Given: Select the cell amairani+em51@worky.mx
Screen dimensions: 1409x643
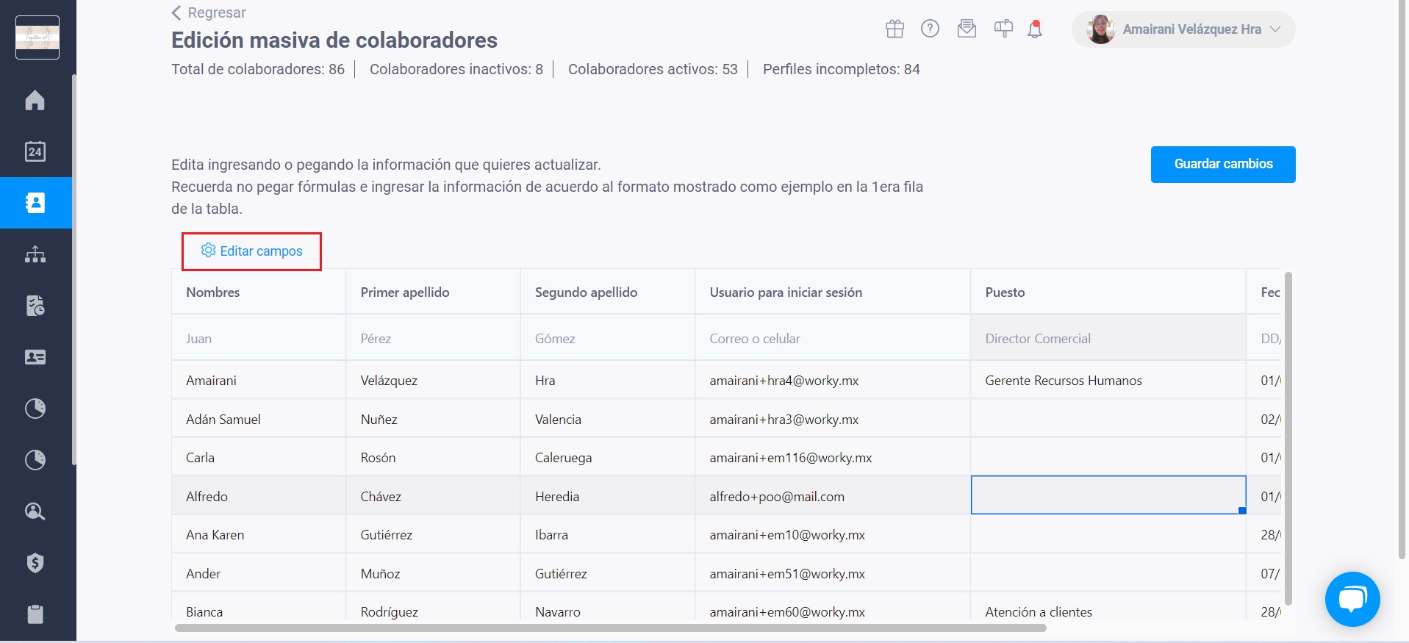Looking at the screenshot, I should (x=833, y=573).
